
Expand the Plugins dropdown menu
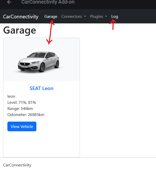(x=96, y=17)
